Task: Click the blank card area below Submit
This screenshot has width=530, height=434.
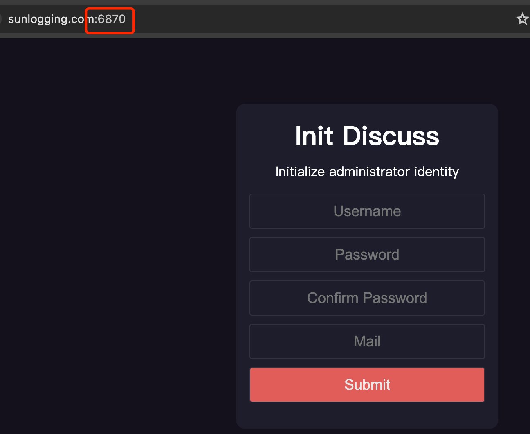Action: [x=367, y=416]
